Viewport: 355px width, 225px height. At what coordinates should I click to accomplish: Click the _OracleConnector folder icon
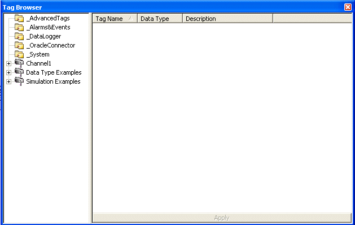pyautogui.click(x=19, y=45)
